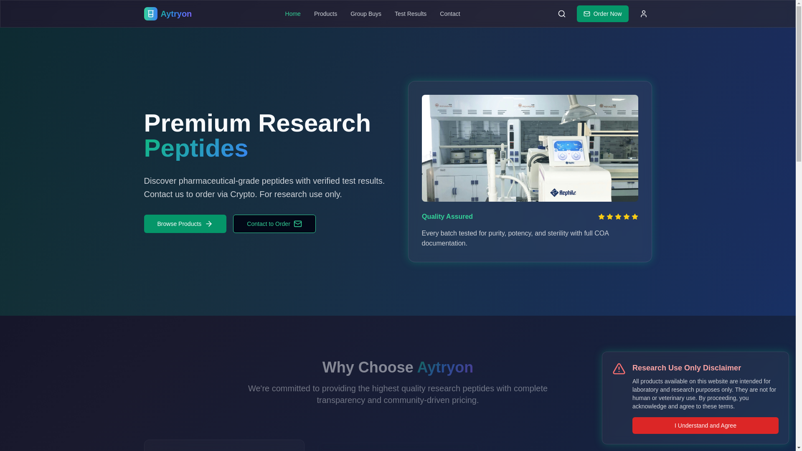Open the search magnifier icon
Screen dimensions: 802x451
(561, 14)
